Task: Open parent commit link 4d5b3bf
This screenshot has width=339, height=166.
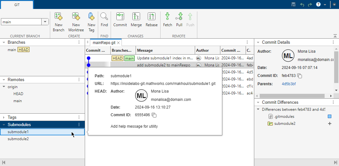Action: pyautogui.click(x=289, y=84)
